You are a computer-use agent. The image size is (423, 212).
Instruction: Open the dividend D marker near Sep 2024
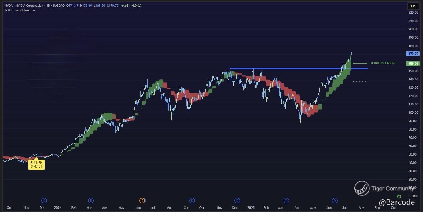192,201
